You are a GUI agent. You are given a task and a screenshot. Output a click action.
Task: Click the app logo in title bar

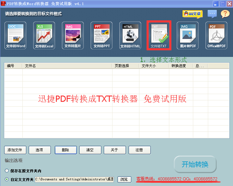3,4
